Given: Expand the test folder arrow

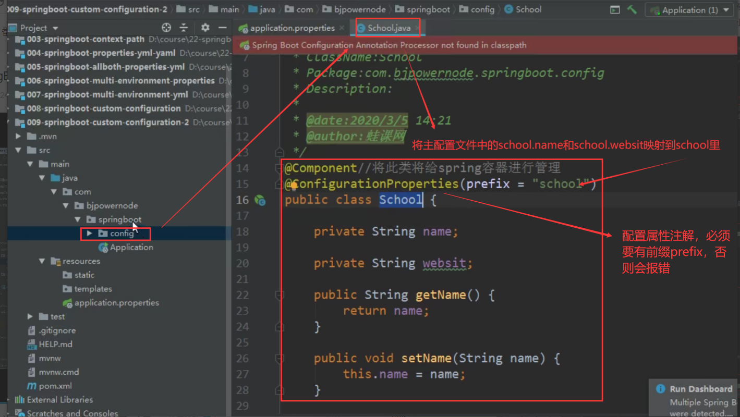Looking at the screenshot, I should [30, 316].
